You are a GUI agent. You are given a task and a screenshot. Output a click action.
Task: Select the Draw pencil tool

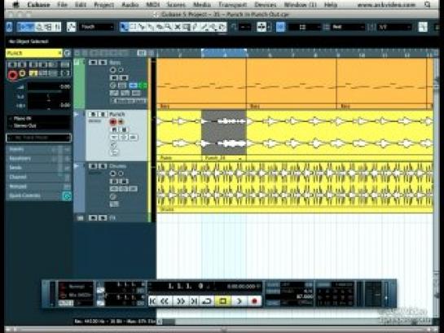(x=195, y=27)
